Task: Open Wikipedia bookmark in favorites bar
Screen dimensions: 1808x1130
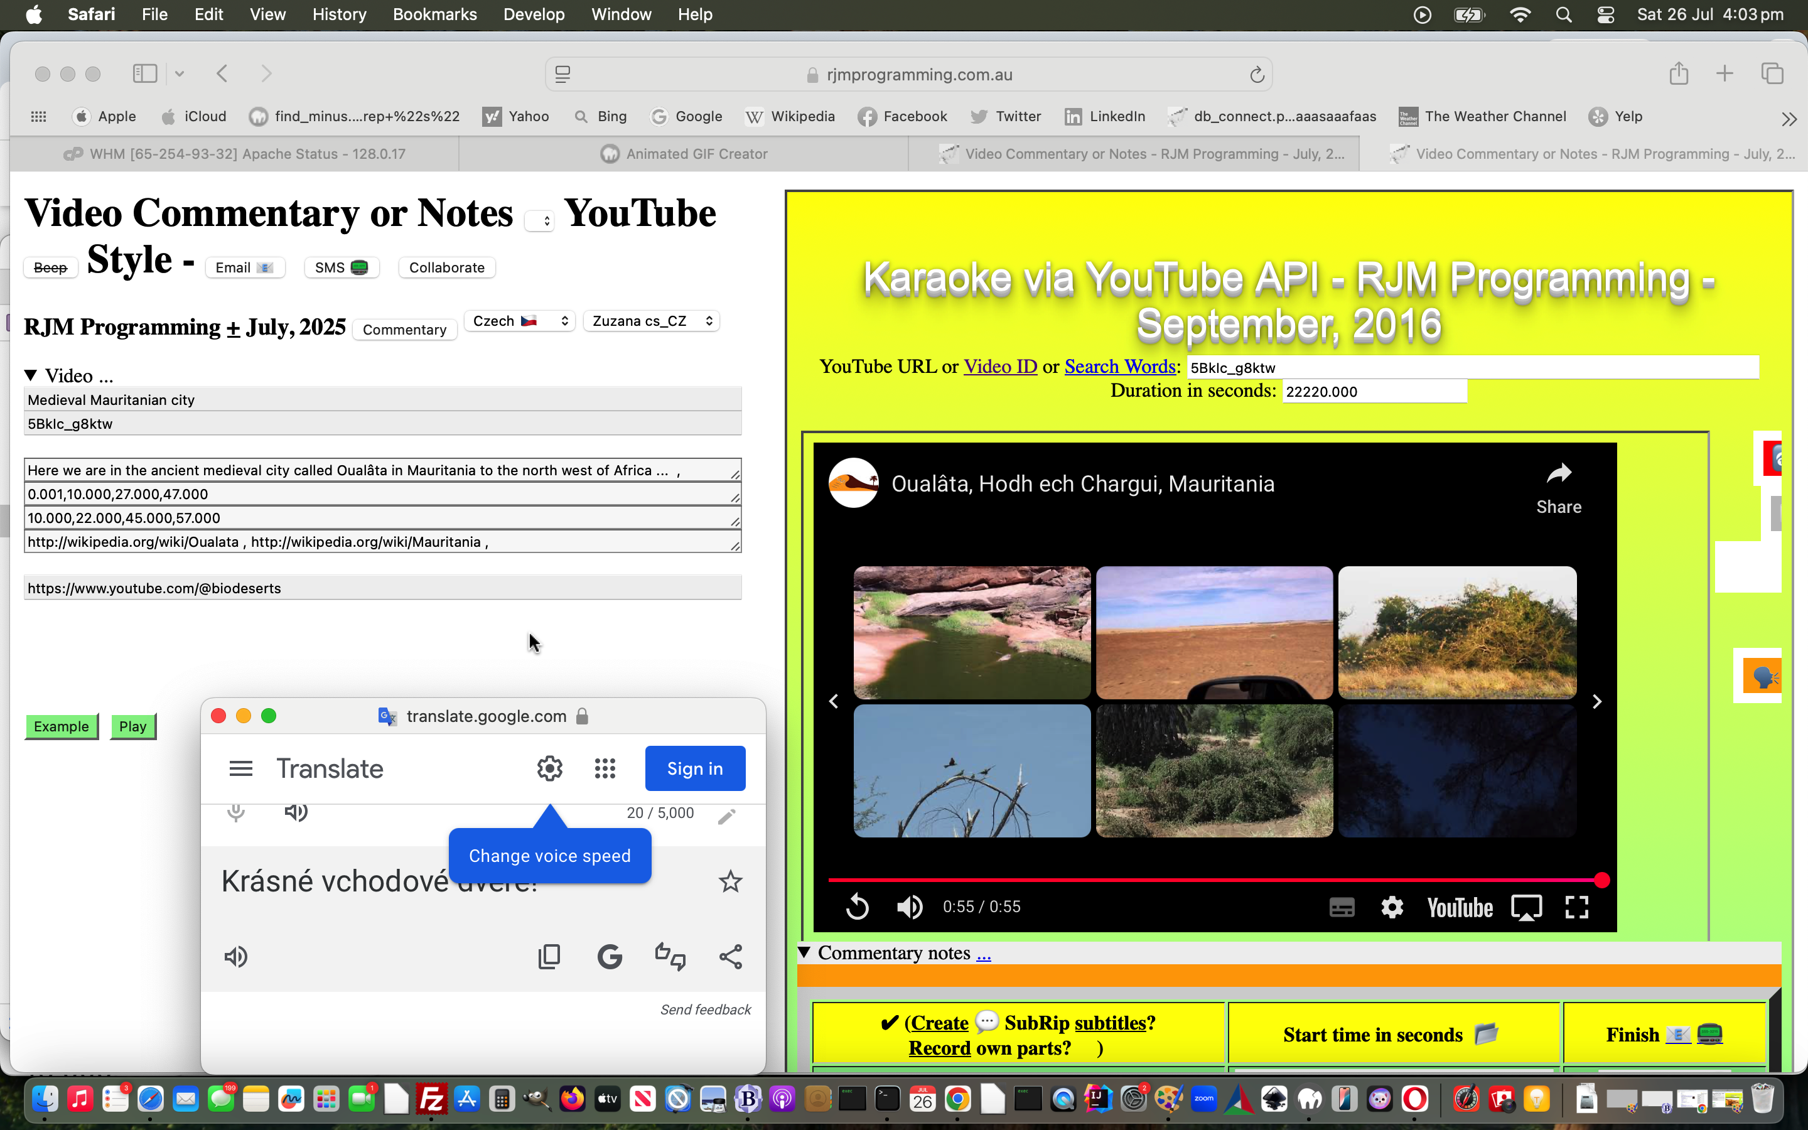Action: pos(790,117)
